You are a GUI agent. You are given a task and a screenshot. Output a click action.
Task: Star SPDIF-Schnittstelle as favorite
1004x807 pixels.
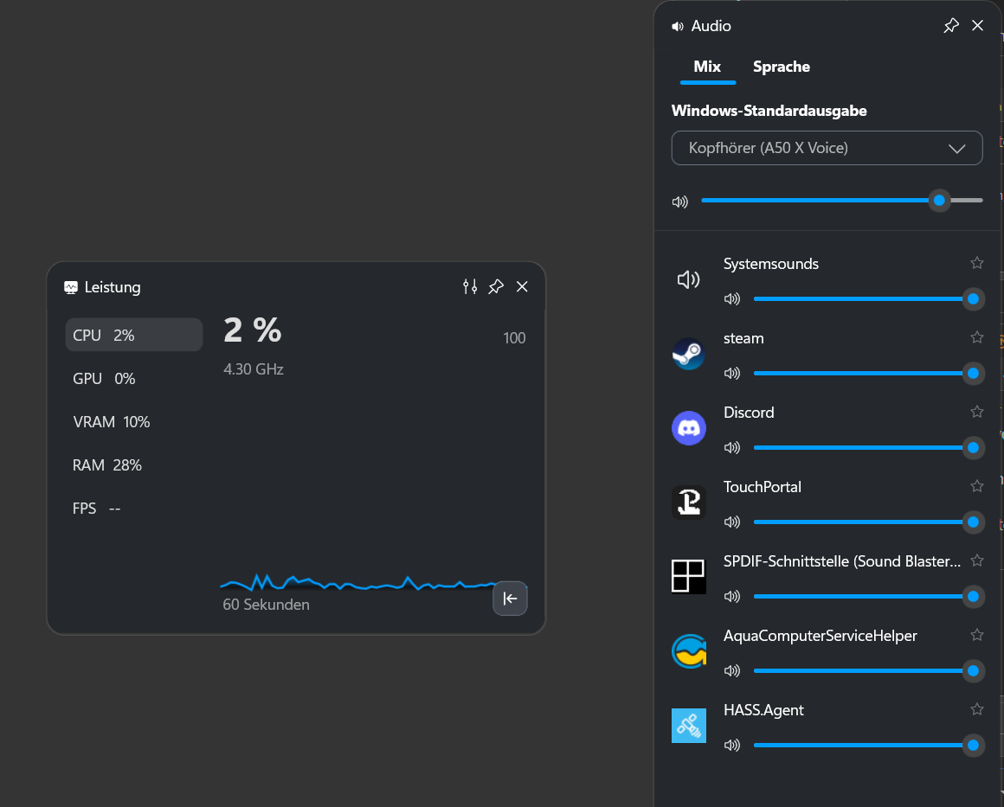coord(976,560)
